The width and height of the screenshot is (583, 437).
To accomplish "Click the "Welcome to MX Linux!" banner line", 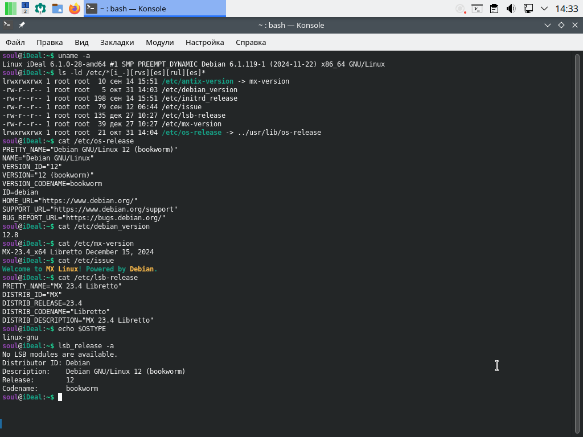I will click(80, 269).
